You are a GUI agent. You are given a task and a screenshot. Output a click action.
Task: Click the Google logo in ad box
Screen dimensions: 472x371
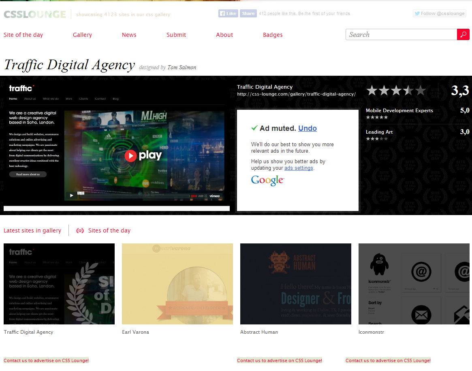point(267,180)
